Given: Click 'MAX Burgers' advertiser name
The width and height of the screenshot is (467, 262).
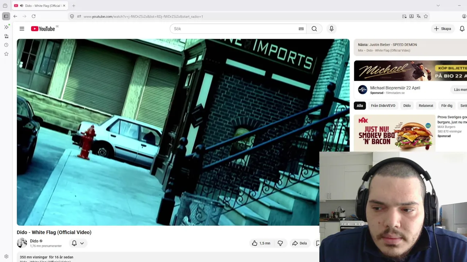Looking at the screenshot, I should [446, 127].
